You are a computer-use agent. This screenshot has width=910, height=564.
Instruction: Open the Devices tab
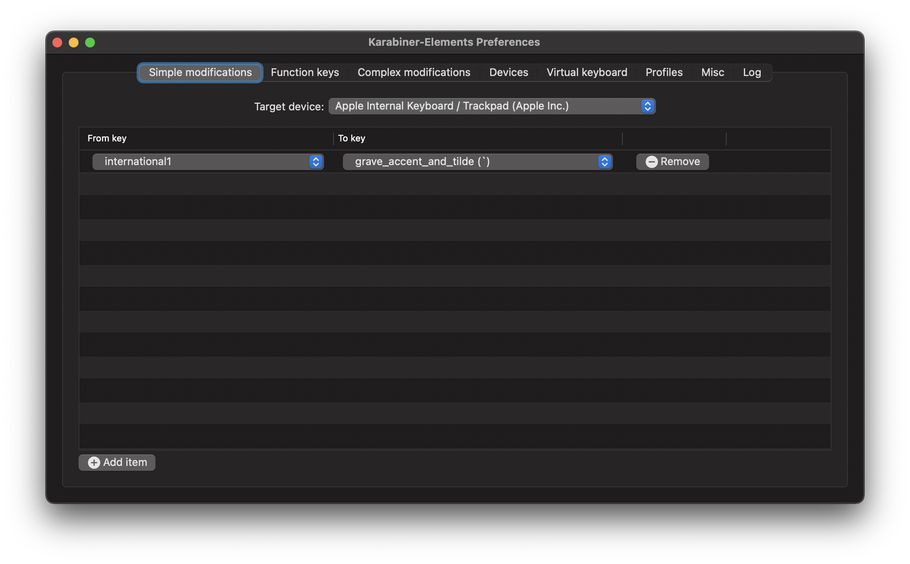pyautogui.click(x=509, y=73)
